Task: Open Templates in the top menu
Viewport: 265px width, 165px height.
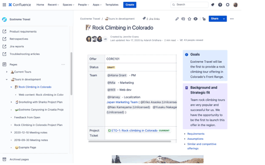Action: 112,5
